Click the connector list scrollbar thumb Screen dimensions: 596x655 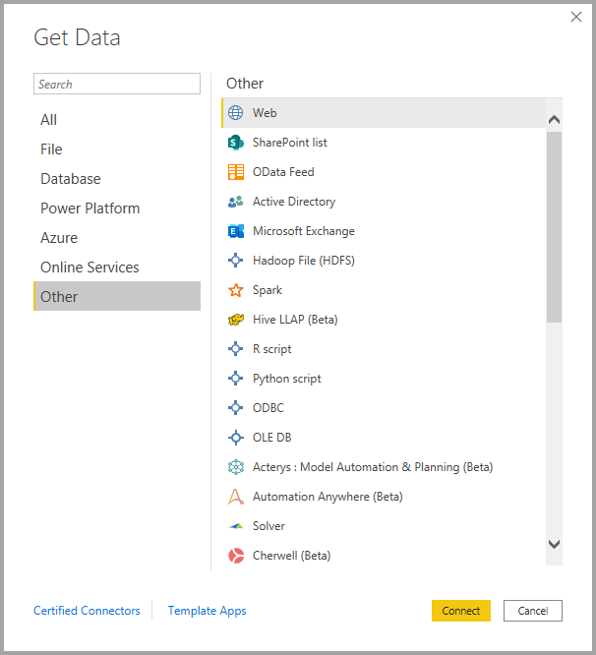click(x=554, y=226)
